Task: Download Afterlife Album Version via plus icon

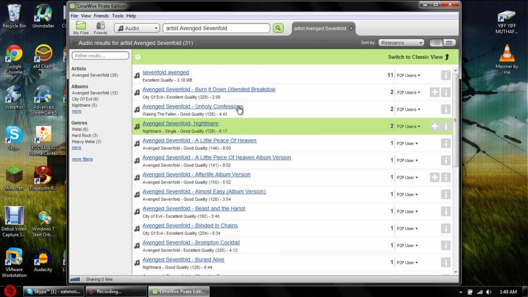Action: pyautogui.click(x=434, y=177)
